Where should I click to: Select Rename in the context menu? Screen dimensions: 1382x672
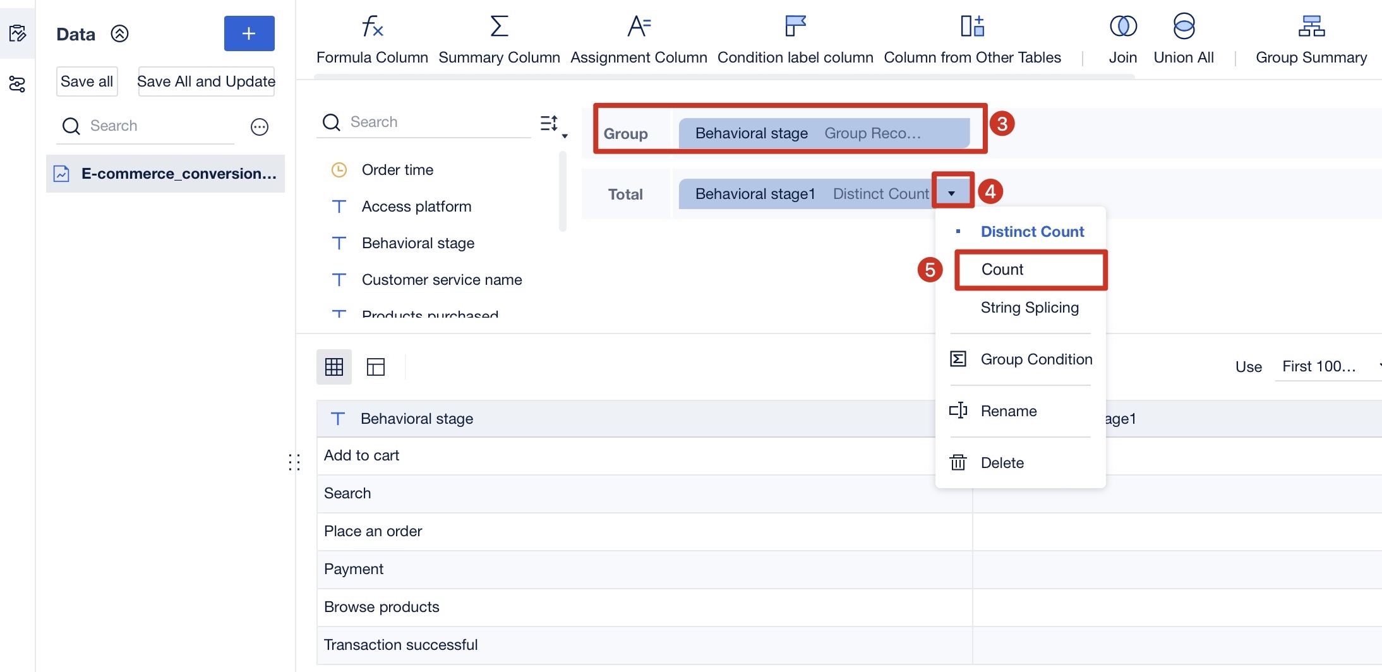pyautogui.click(x=1008, y=411)
